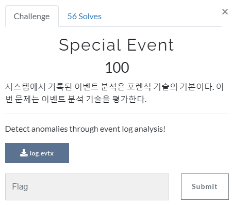232x205 pixels.
Task: Submit the flag
Action: [205, 186]
